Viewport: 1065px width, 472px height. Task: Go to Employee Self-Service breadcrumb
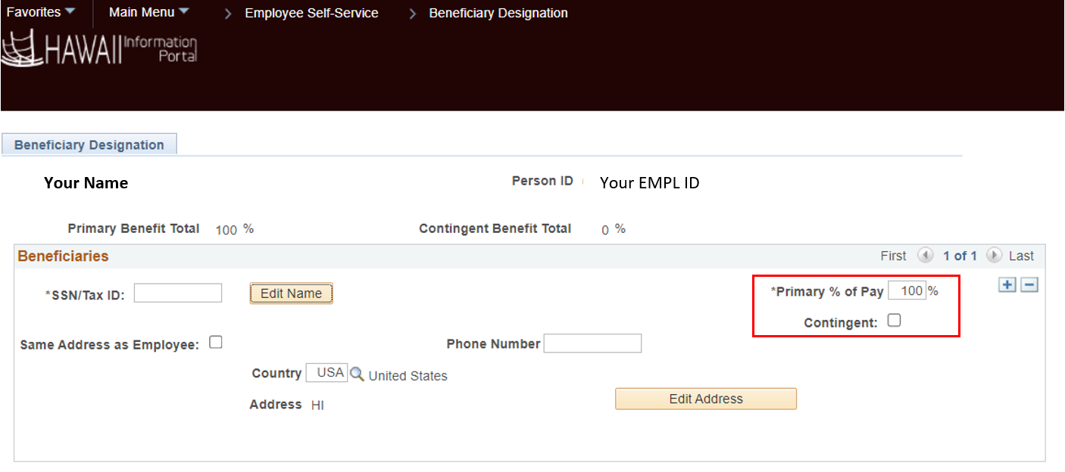tap(311, 13)
